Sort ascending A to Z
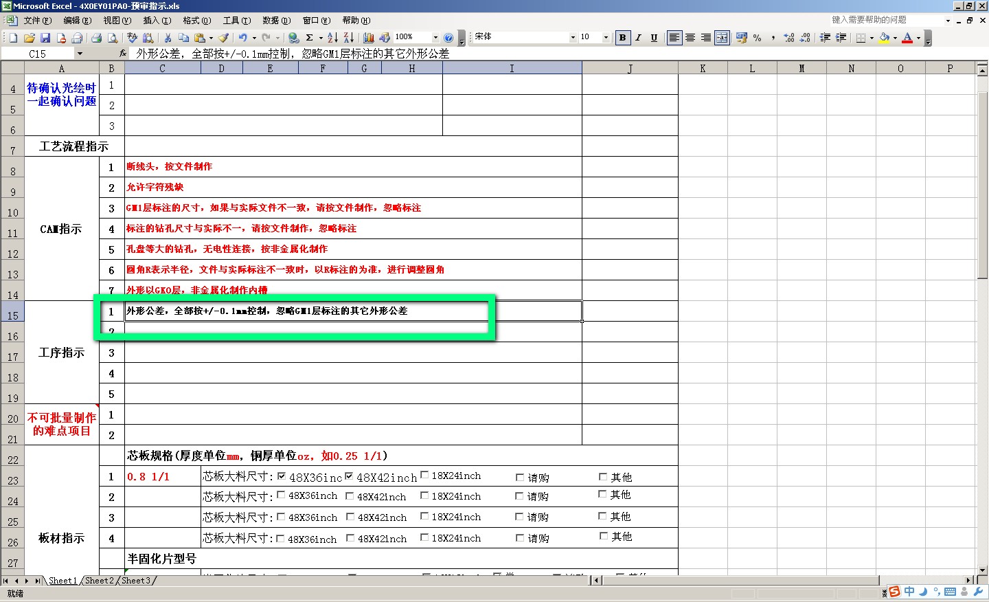Screen dimensions: 989x602 click(x=332, y=38)
